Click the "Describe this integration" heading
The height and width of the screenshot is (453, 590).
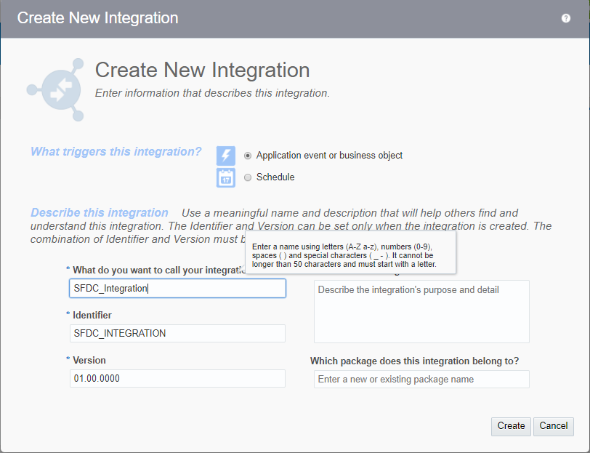point(100,213)
